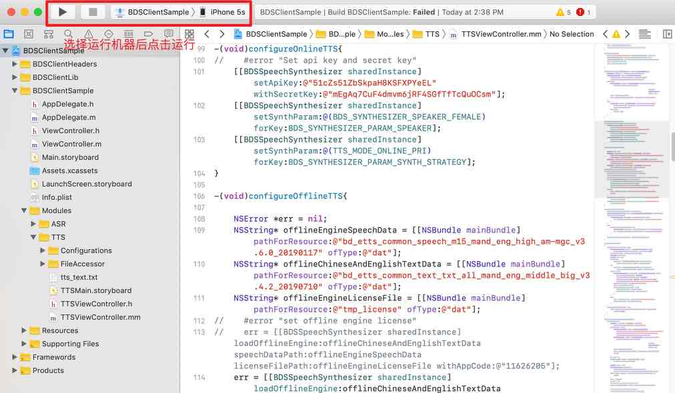This screenshot has height=393, width=675.
Task: Jump to the previous issue
Action: point(605,34)
